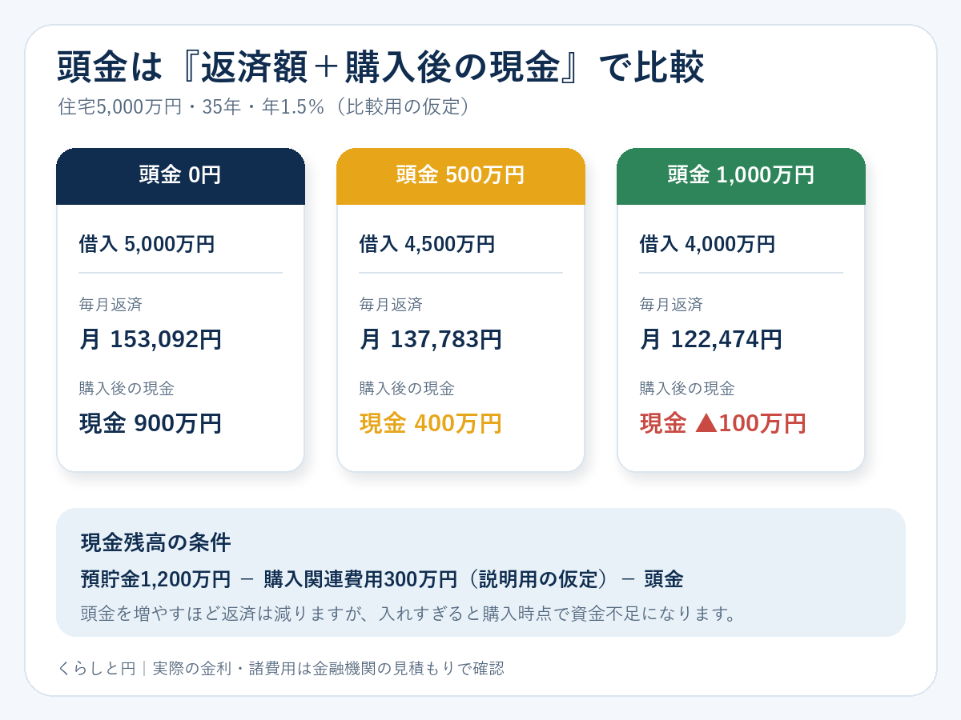Select 借入 4,000万円 text
The image size is (961, 720).
707,244
